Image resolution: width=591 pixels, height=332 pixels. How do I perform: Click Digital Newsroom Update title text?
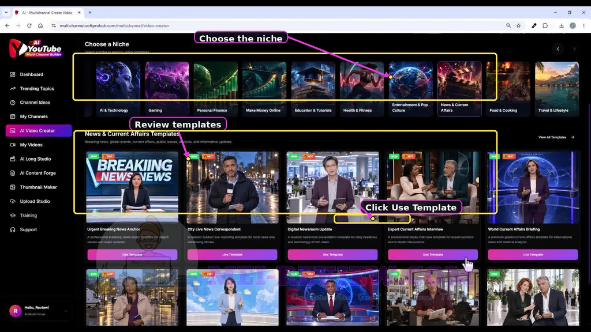pyautogui.click(x=310, y=229)
